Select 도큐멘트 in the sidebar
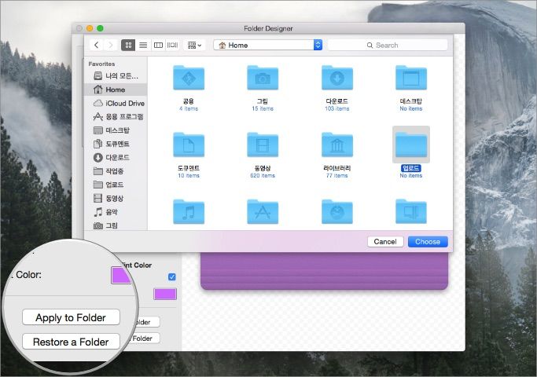 coord(116,144)
